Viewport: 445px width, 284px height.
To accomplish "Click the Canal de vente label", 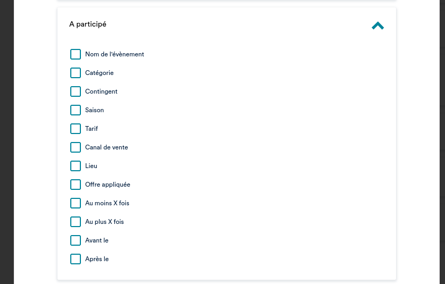I will pyautogui.click(x=106, y=147).
